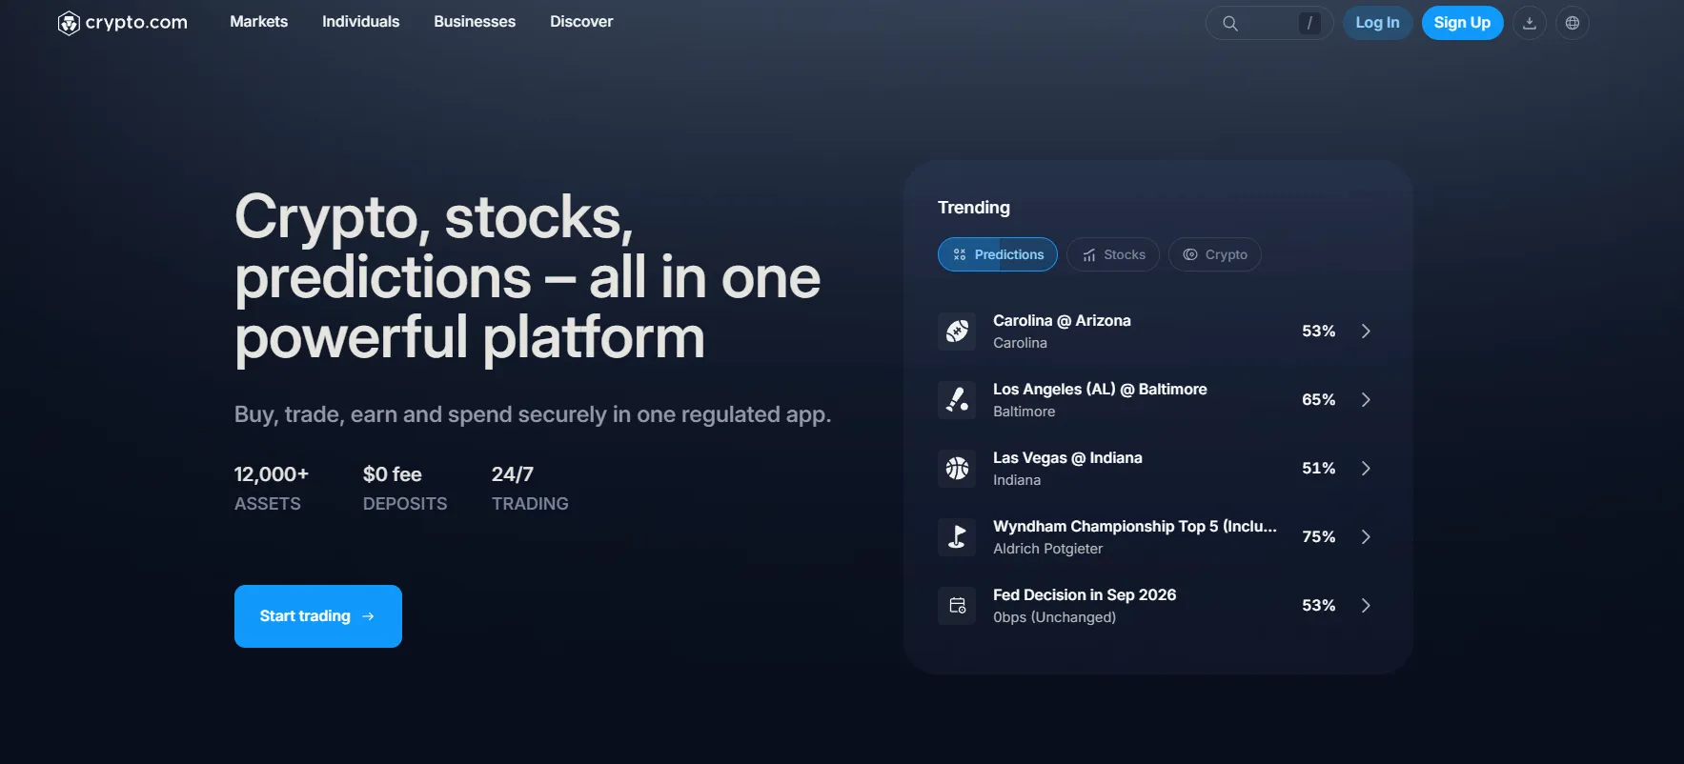Click the 0bps (Unchanged) subtitle

tap(1054, 617)
